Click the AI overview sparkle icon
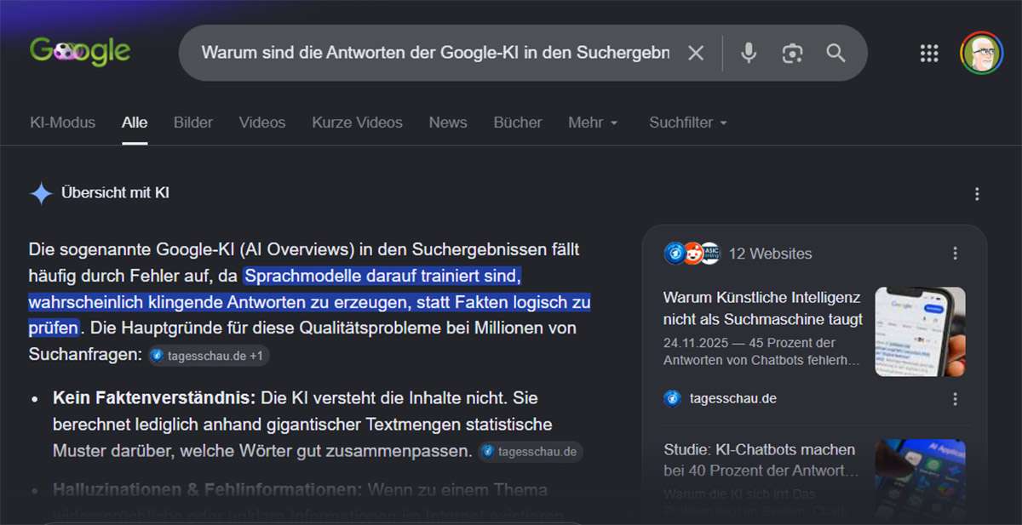 [41, 193]
